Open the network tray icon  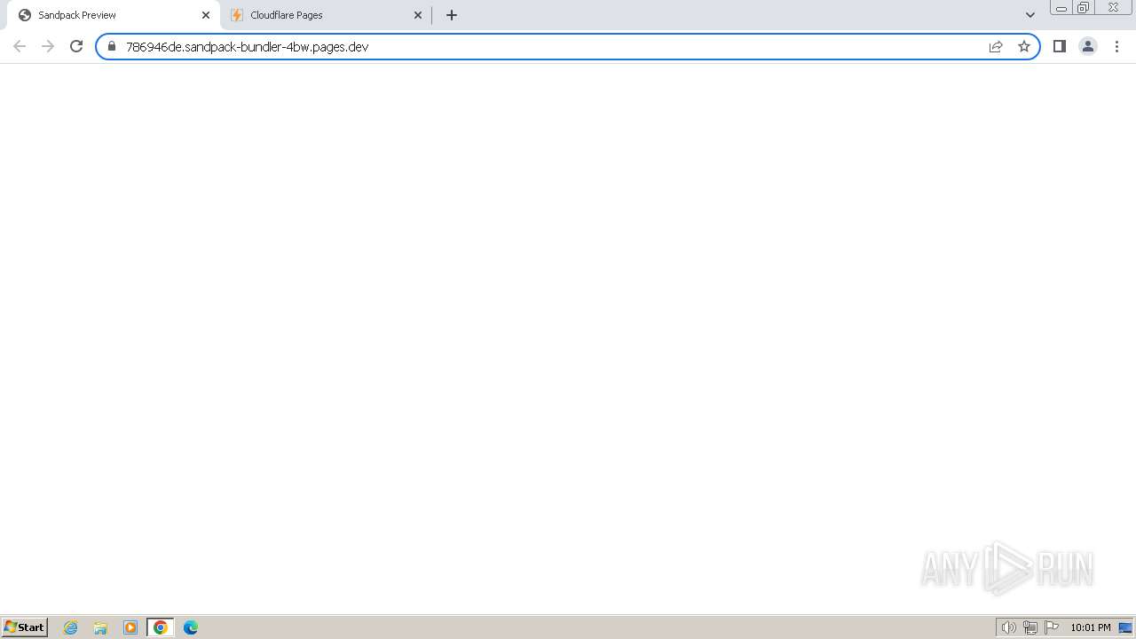(1030, 627)
